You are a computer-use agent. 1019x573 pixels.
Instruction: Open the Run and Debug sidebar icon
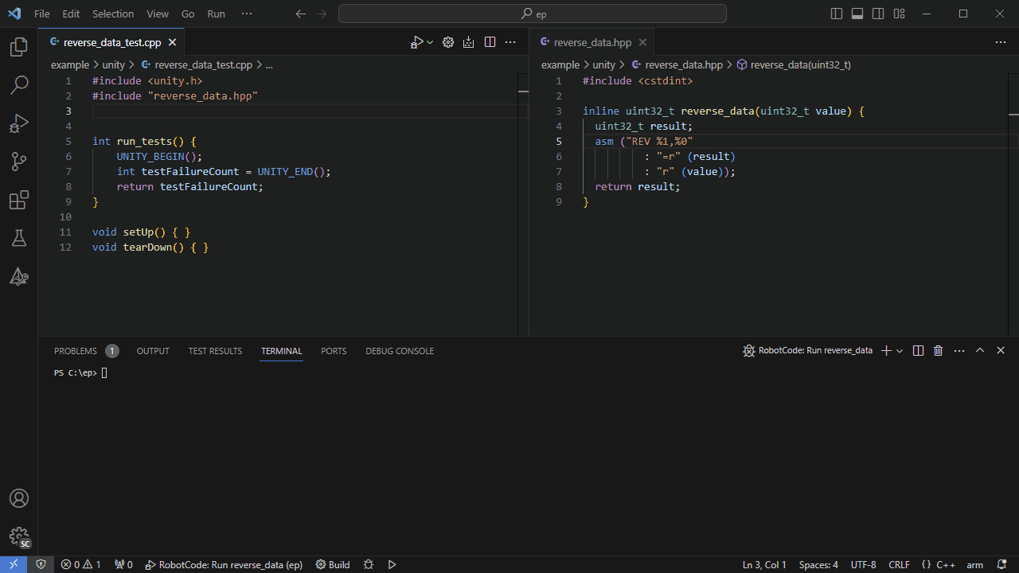pyautogui.click(x=19, y=123)
